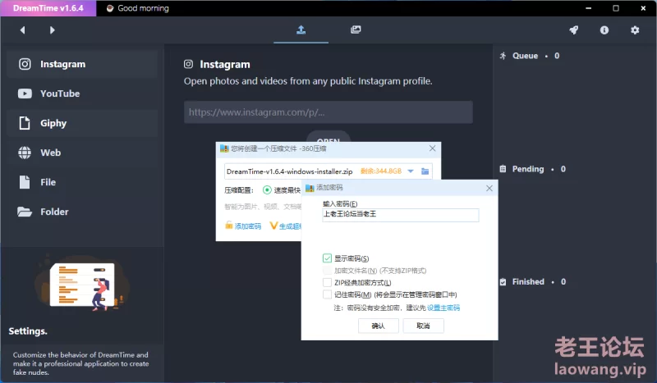657x383 pixels.
Task: Click the File document icon in sidebar
Action: (25, 182)
